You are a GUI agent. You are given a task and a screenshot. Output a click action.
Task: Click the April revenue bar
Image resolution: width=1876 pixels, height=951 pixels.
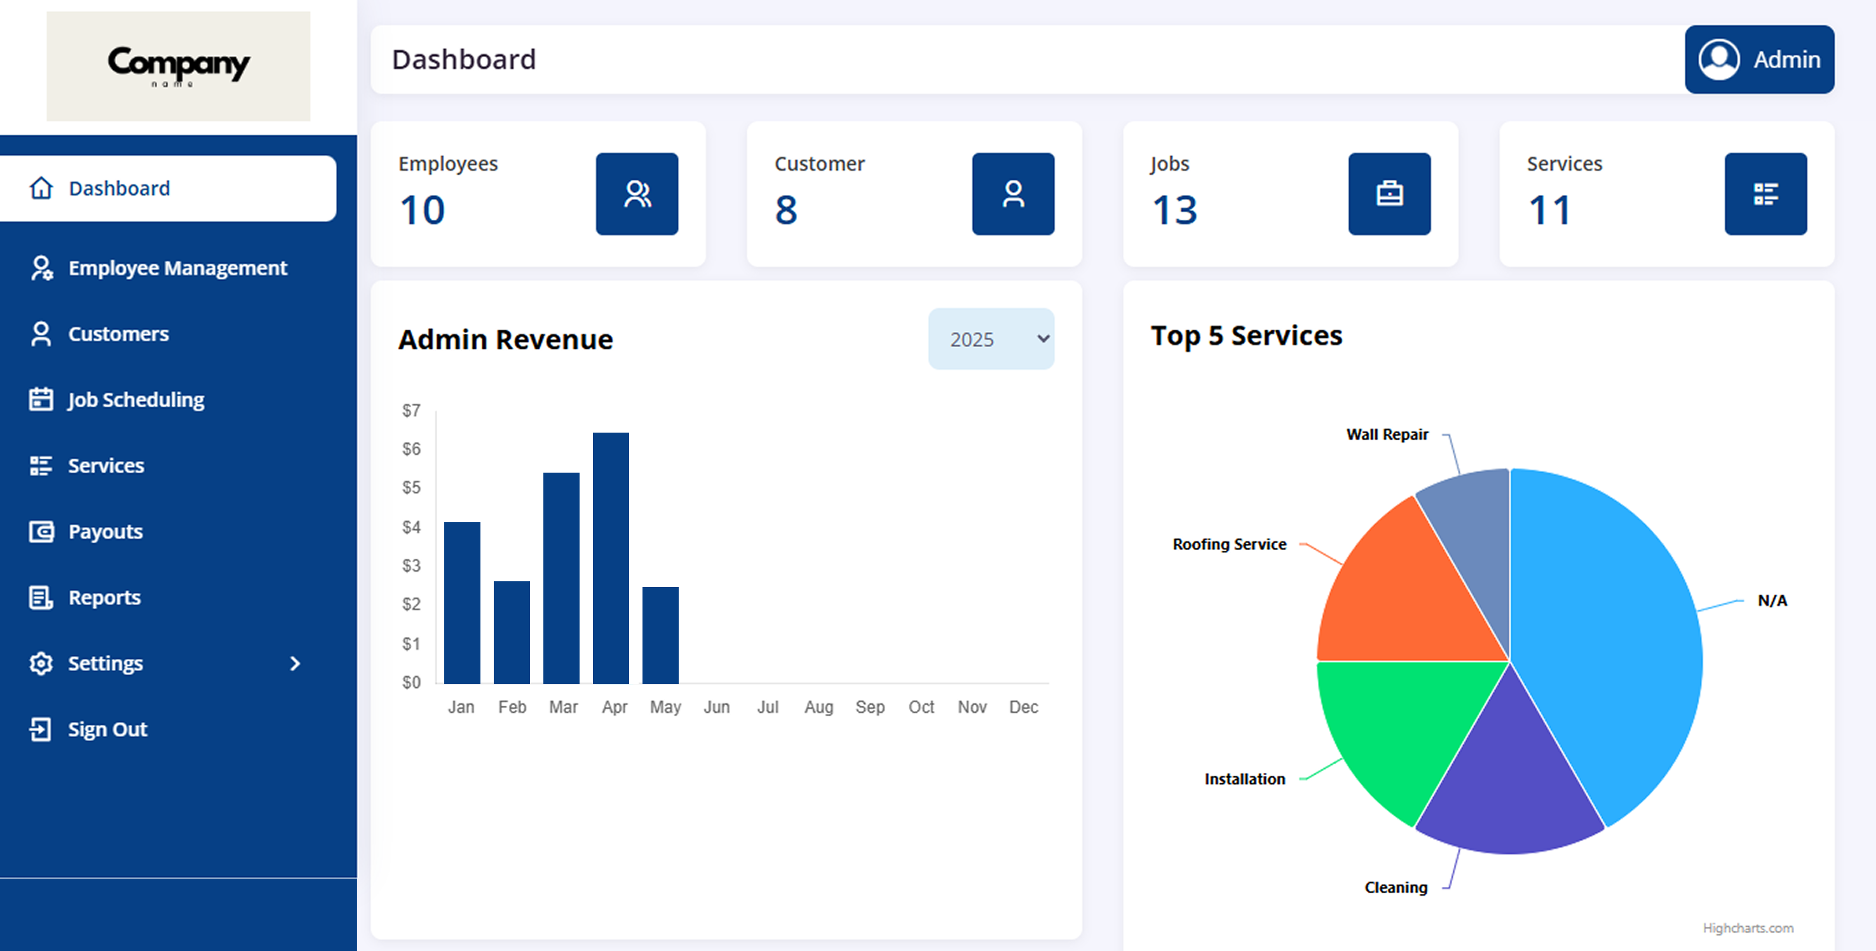coord(610,558)
